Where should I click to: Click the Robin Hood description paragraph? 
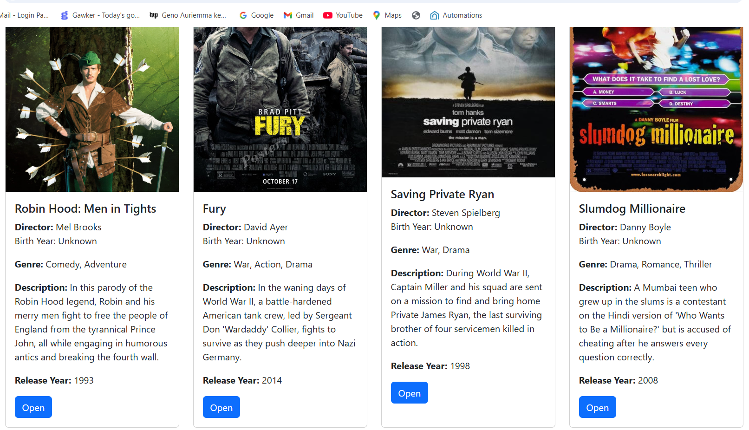click(x=92, y=322)
